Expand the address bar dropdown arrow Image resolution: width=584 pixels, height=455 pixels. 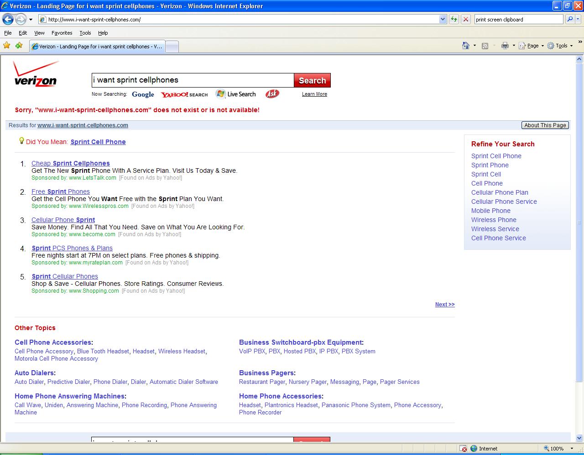point(443,19)
